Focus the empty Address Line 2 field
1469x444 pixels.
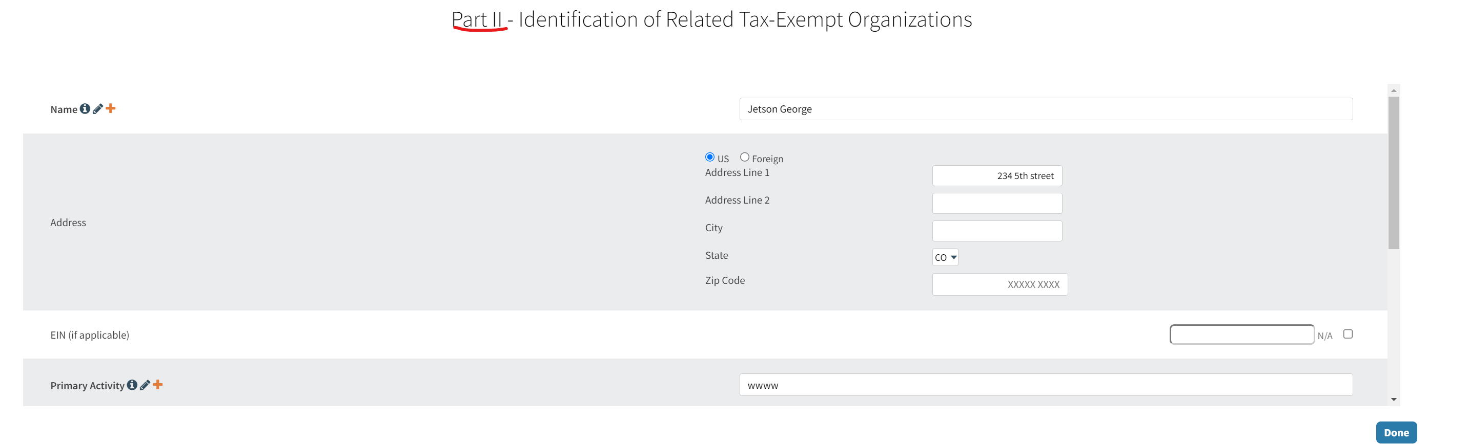click(997, 203)
